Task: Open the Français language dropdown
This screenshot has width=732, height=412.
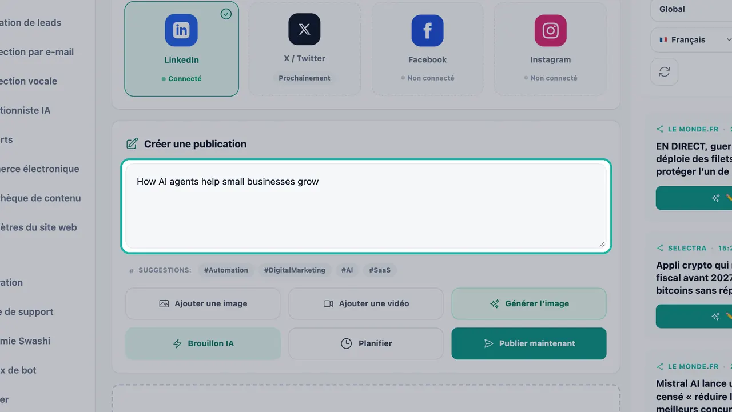Action: point(692,40)
